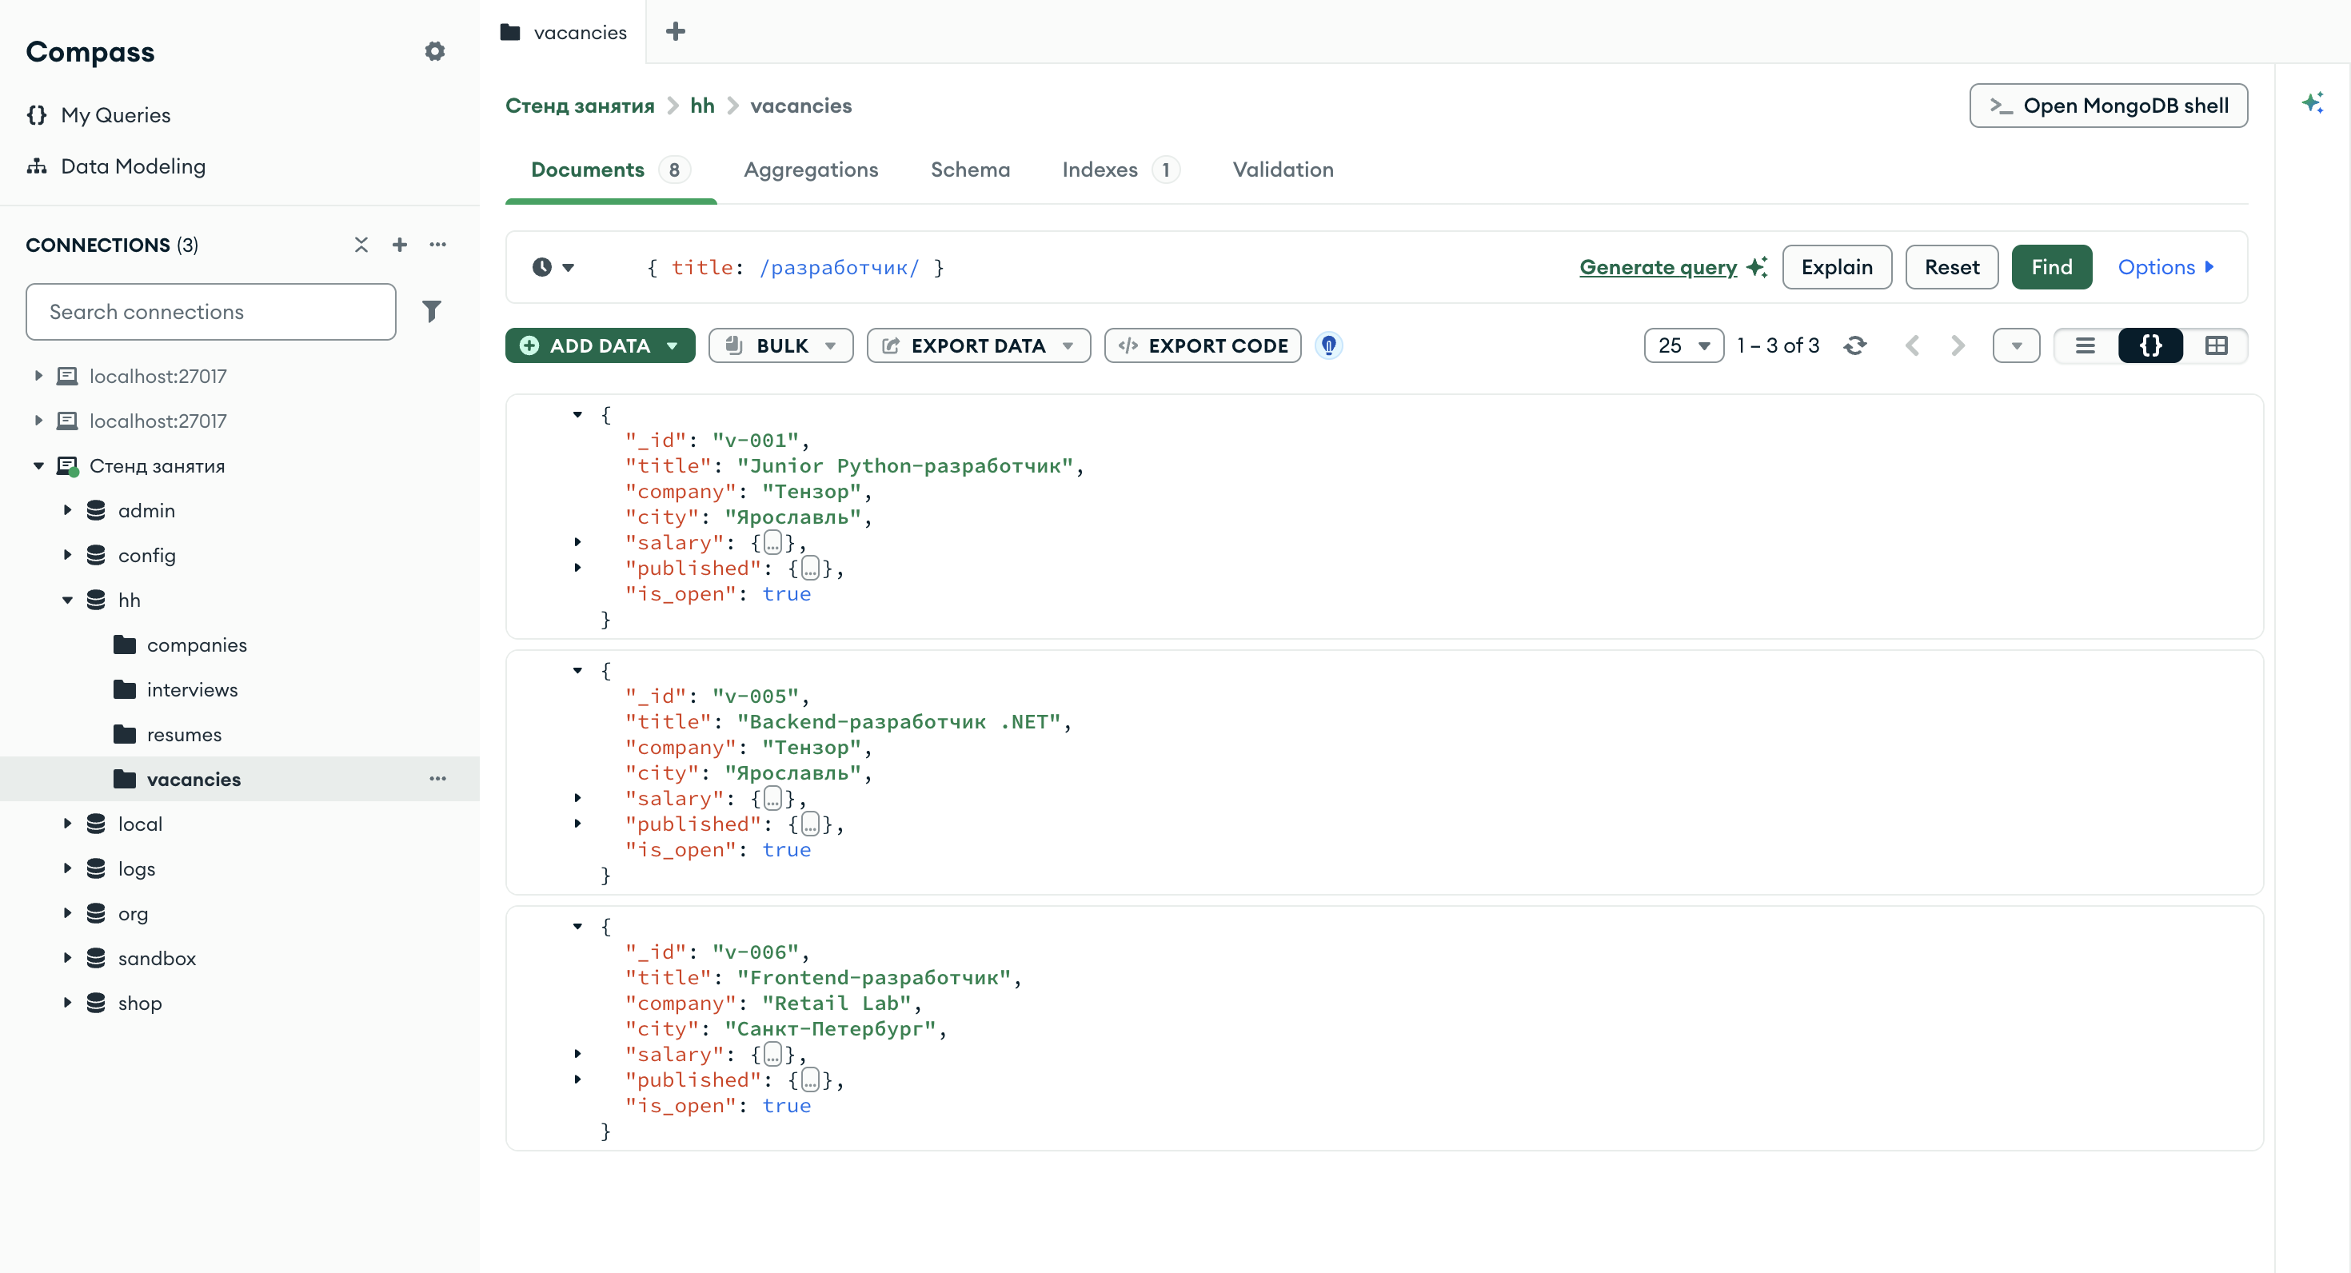Go to next page of results
This screenshot has width=2351, height=1273.
(x=1958, y=346)
